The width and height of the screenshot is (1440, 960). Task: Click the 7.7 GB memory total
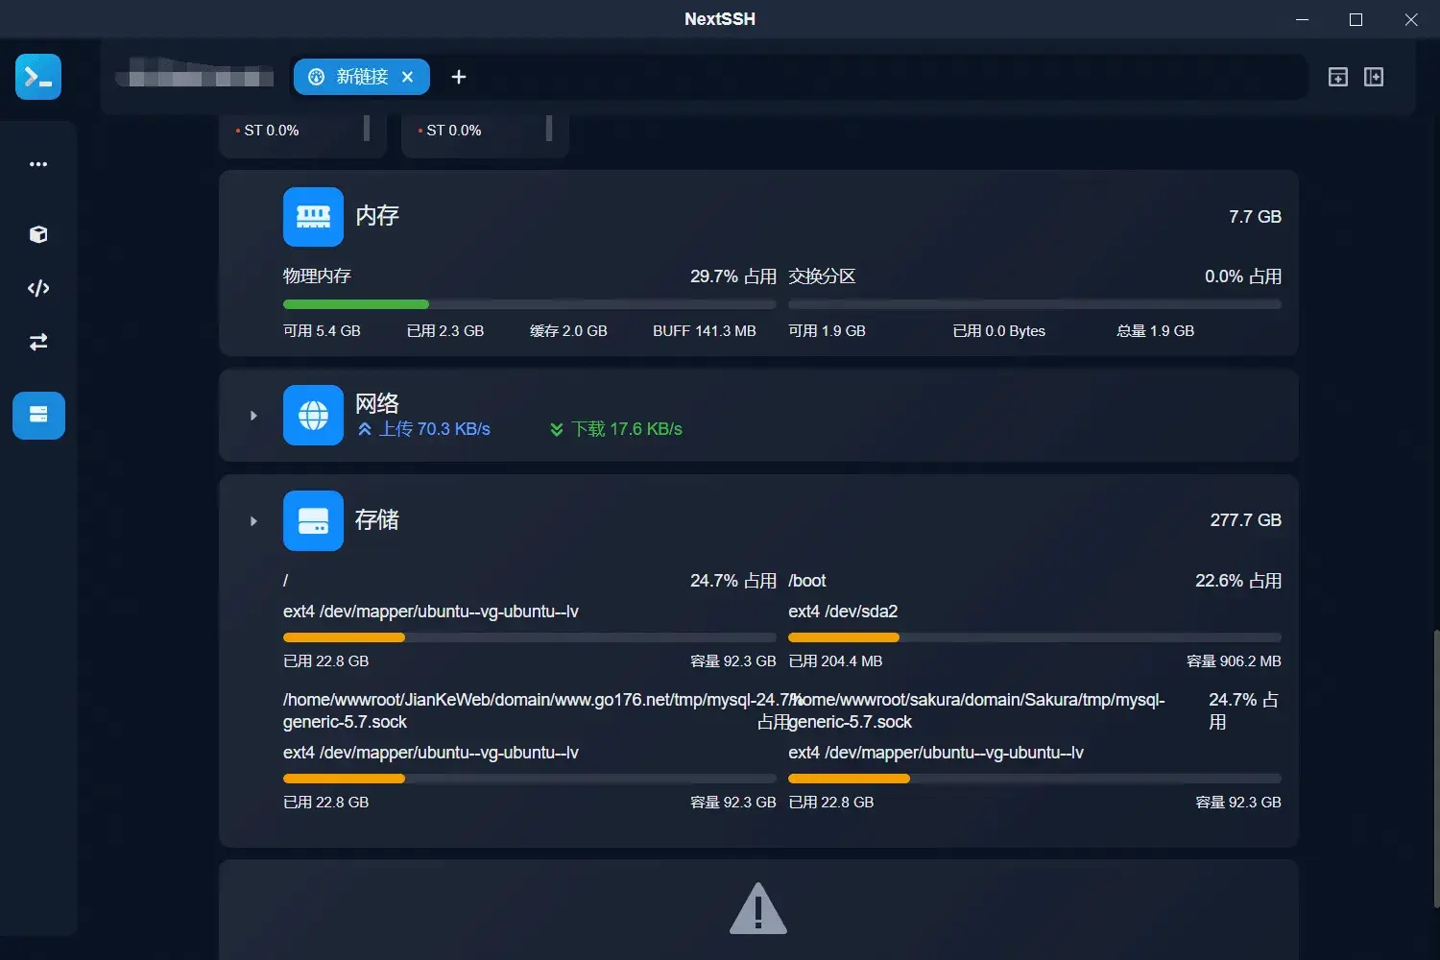pos(1255,217)
